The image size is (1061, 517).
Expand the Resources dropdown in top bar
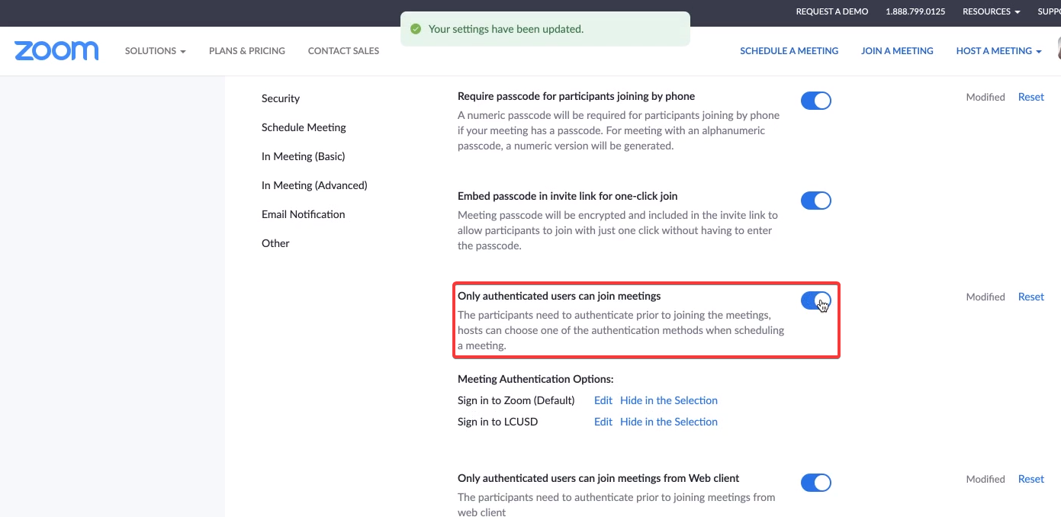tap(991, 11)
